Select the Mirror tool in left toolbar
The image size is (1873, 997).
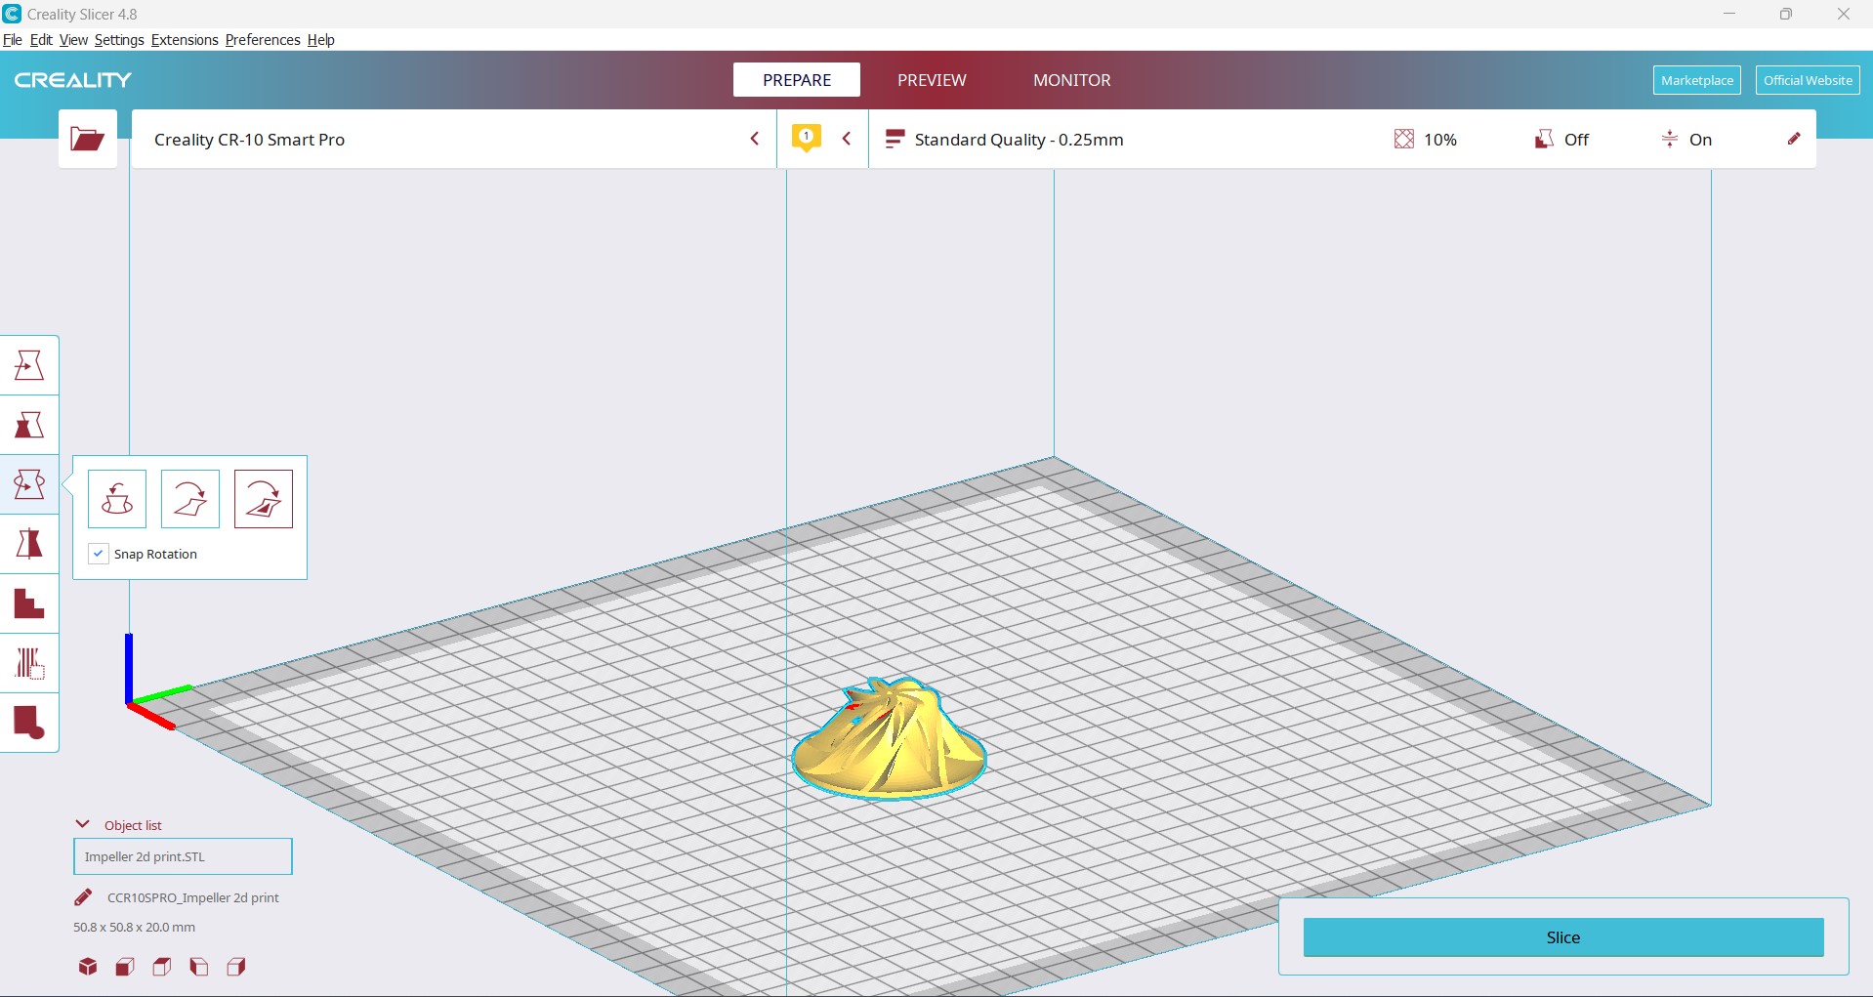(x=29, y=544)
